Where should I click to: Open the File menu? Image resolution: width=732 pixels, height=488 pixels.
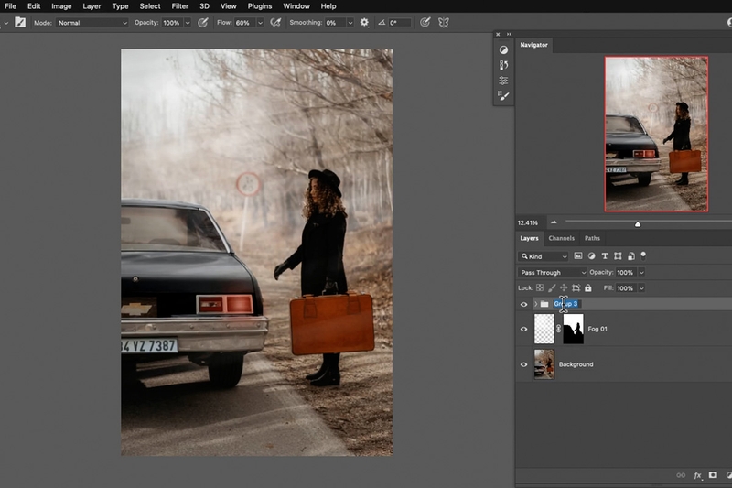coord(10,6)
